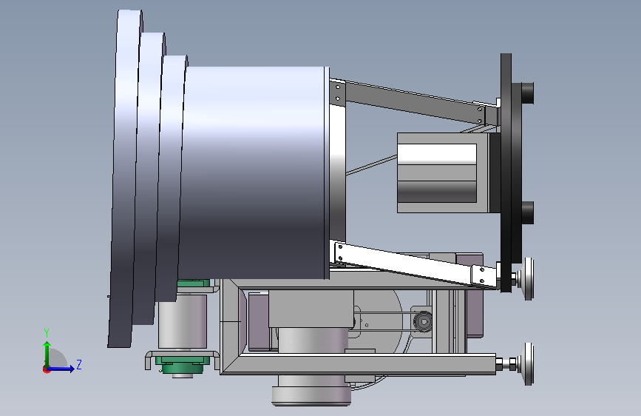Click the red origin point of the triad
Image resolution: width=641 pixels, height=416 pixels.
coord(45,369)
